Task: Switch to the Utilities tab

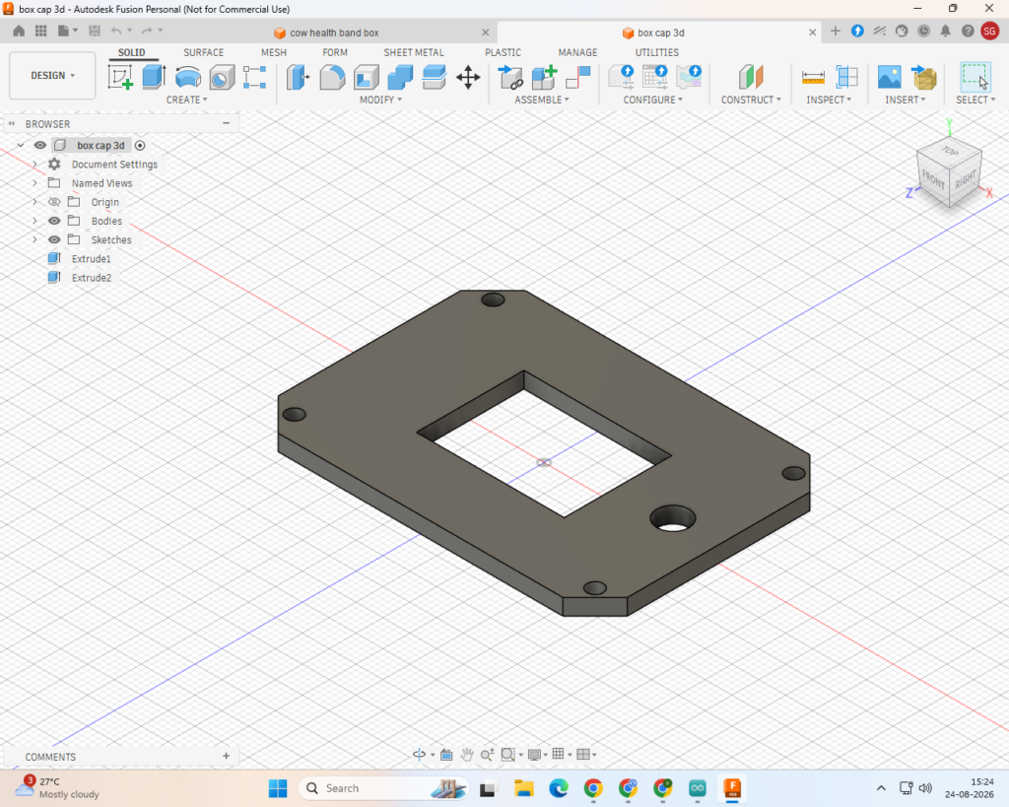Action: 657,53
